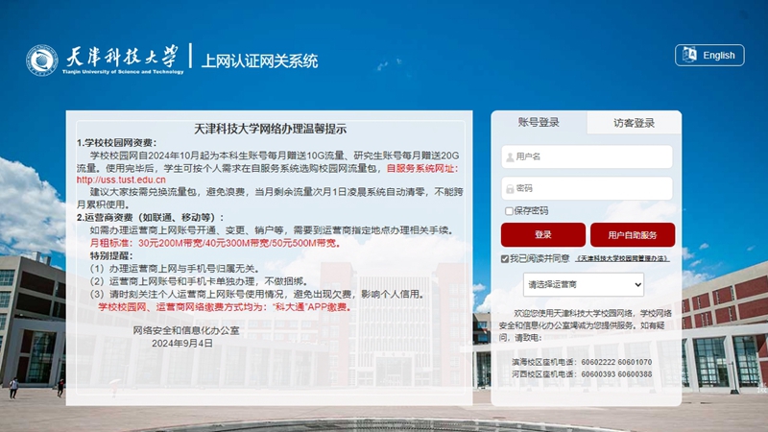Click the 天津科技大学网络办理温馨提示 notice heading

[271, 128]
